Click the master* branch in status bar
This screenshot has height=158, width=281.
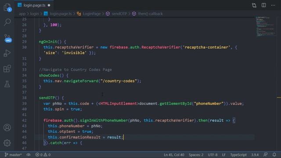13,155
